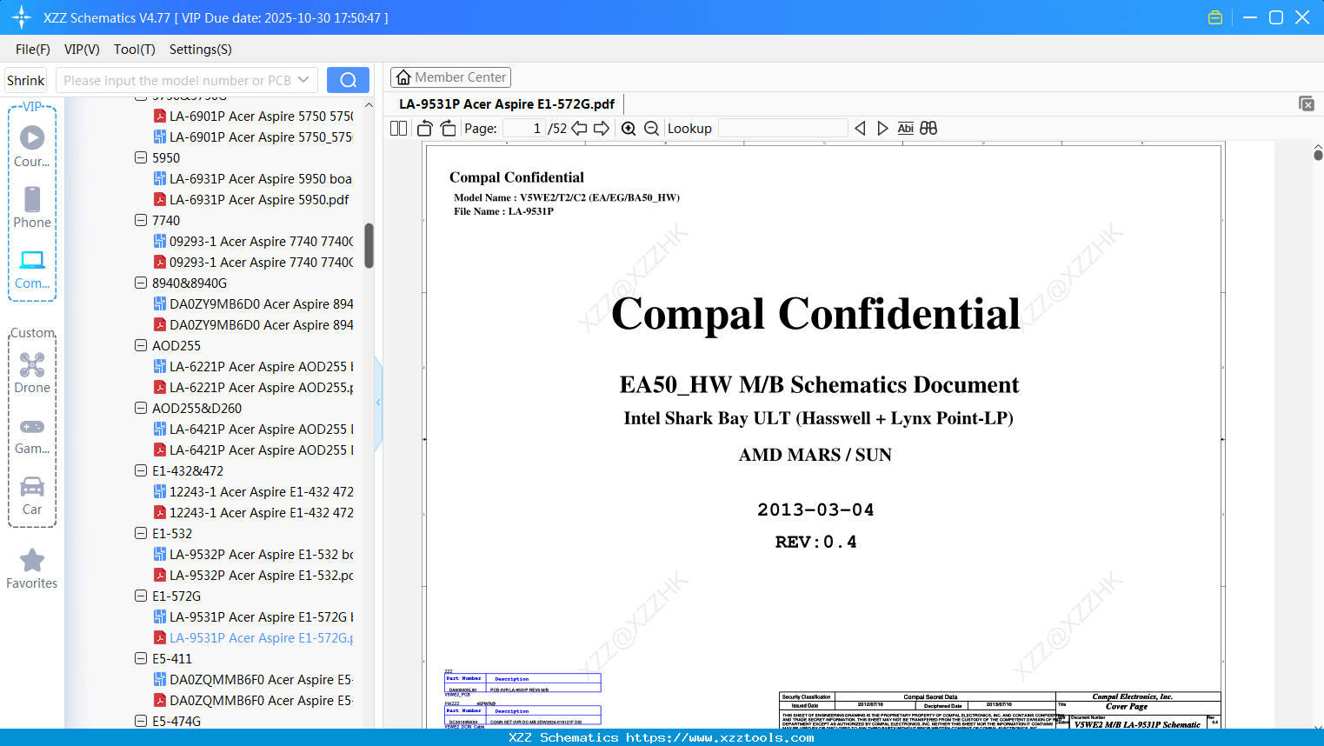This screenshot has width=1324, height=746.
Task: Collapse the E1-532 folder
Action: [141, 533]
